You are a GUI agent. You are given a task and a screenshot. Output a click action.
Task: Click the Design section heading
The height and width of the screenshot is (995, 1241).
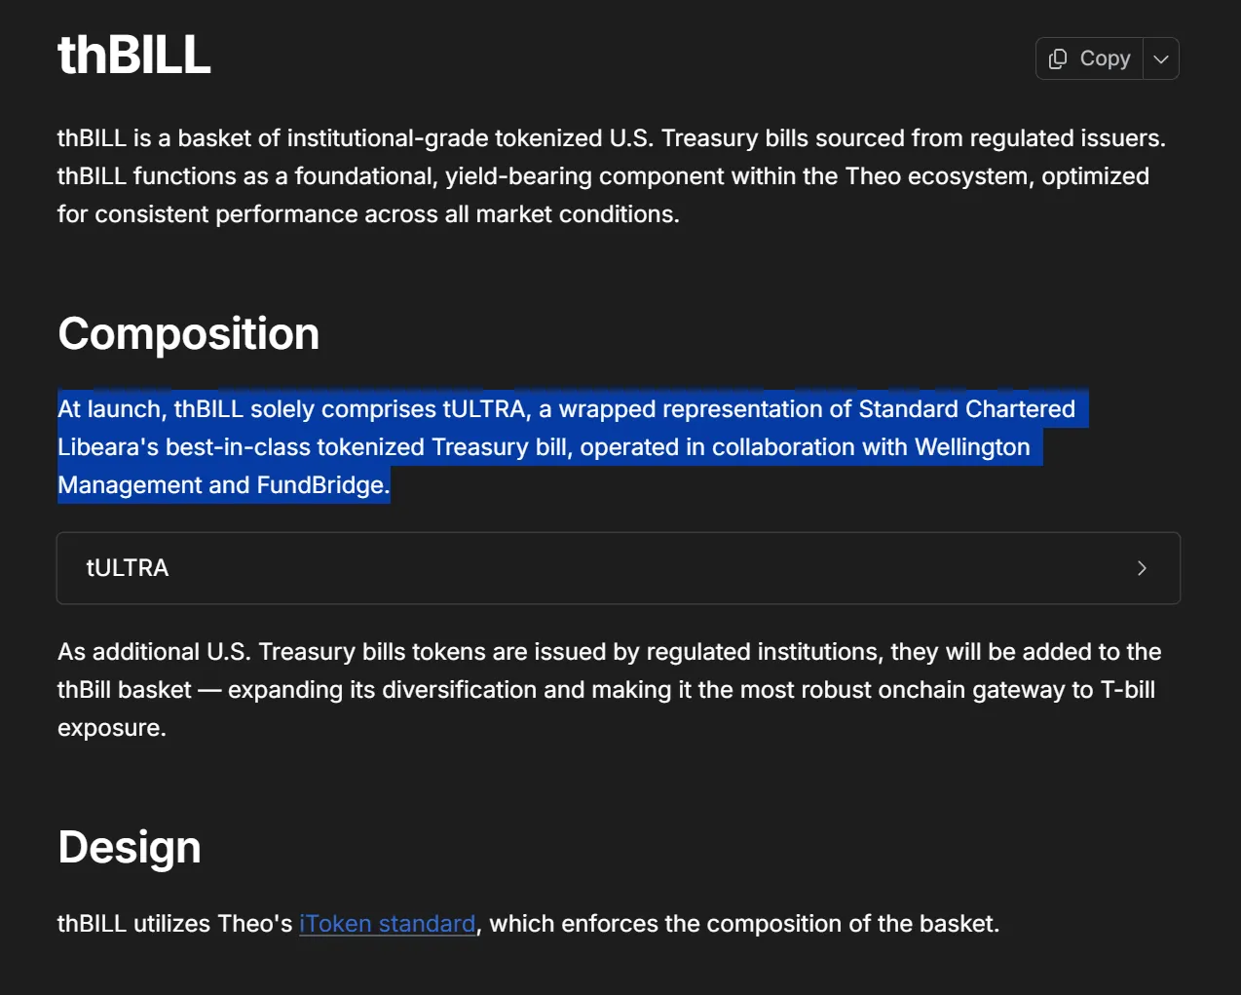(x=130, y=848)
